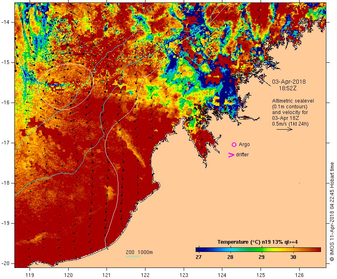Click longitude axis label '124'
Screen dimensions: 337x279
coord(222,275)
